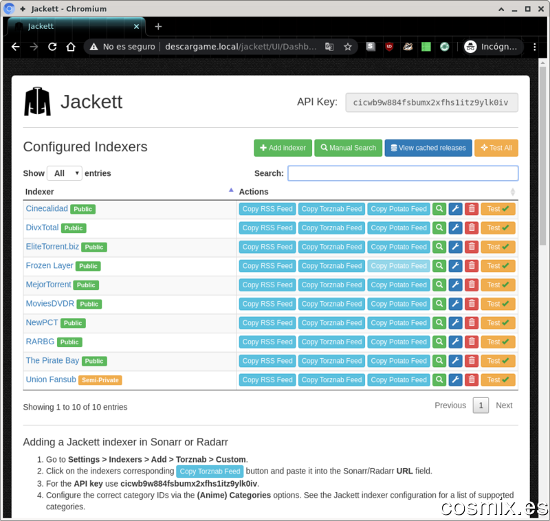Copy Torznab Feed for DivxTotal
Screen dimensions: 550x521
pos(331,228)
